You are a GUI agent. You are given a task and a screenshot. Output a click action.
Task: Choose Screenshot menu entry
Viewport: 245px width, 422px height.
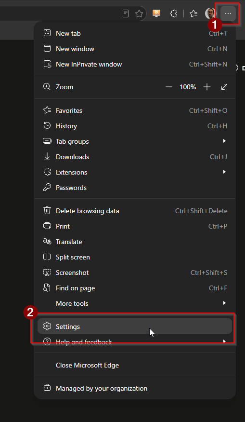coord(135,272)
